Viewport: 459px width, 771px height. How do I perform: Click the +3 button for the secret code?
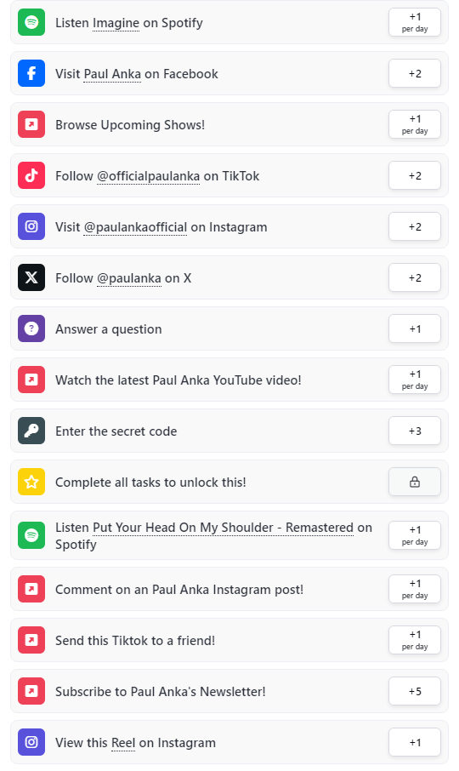pyautogui.click(x=415, y=431)
